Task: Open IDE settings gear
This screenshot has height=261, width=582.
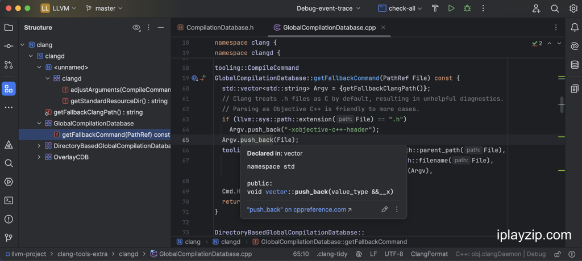Action: click(573, 8)
